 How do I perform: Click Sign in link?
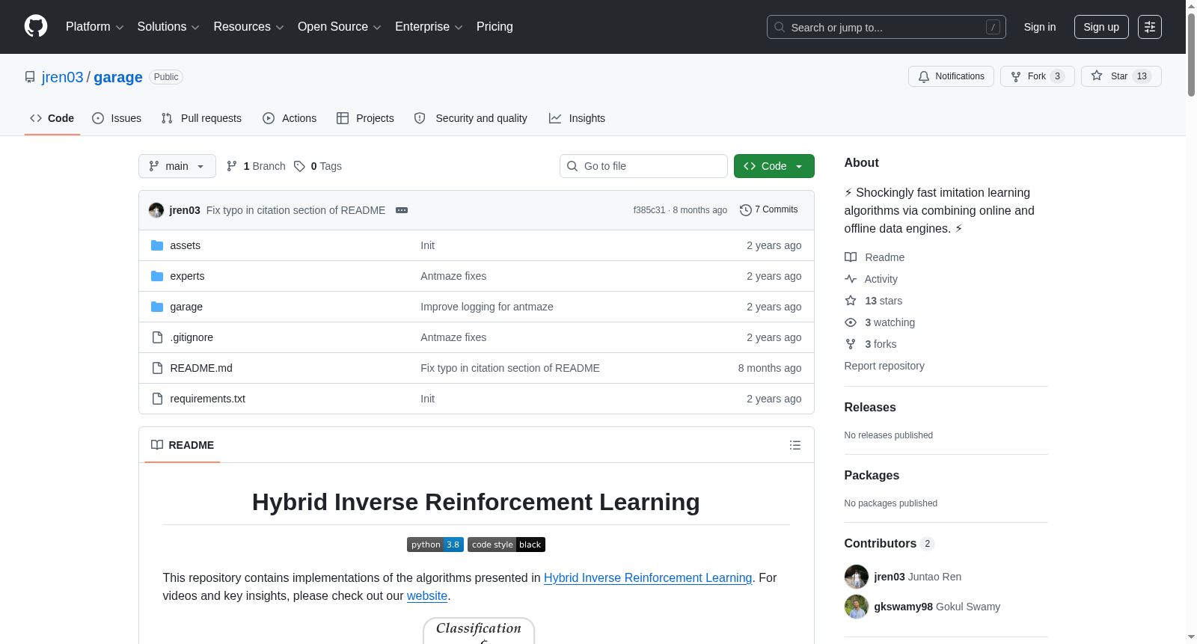pos(1040,27)
